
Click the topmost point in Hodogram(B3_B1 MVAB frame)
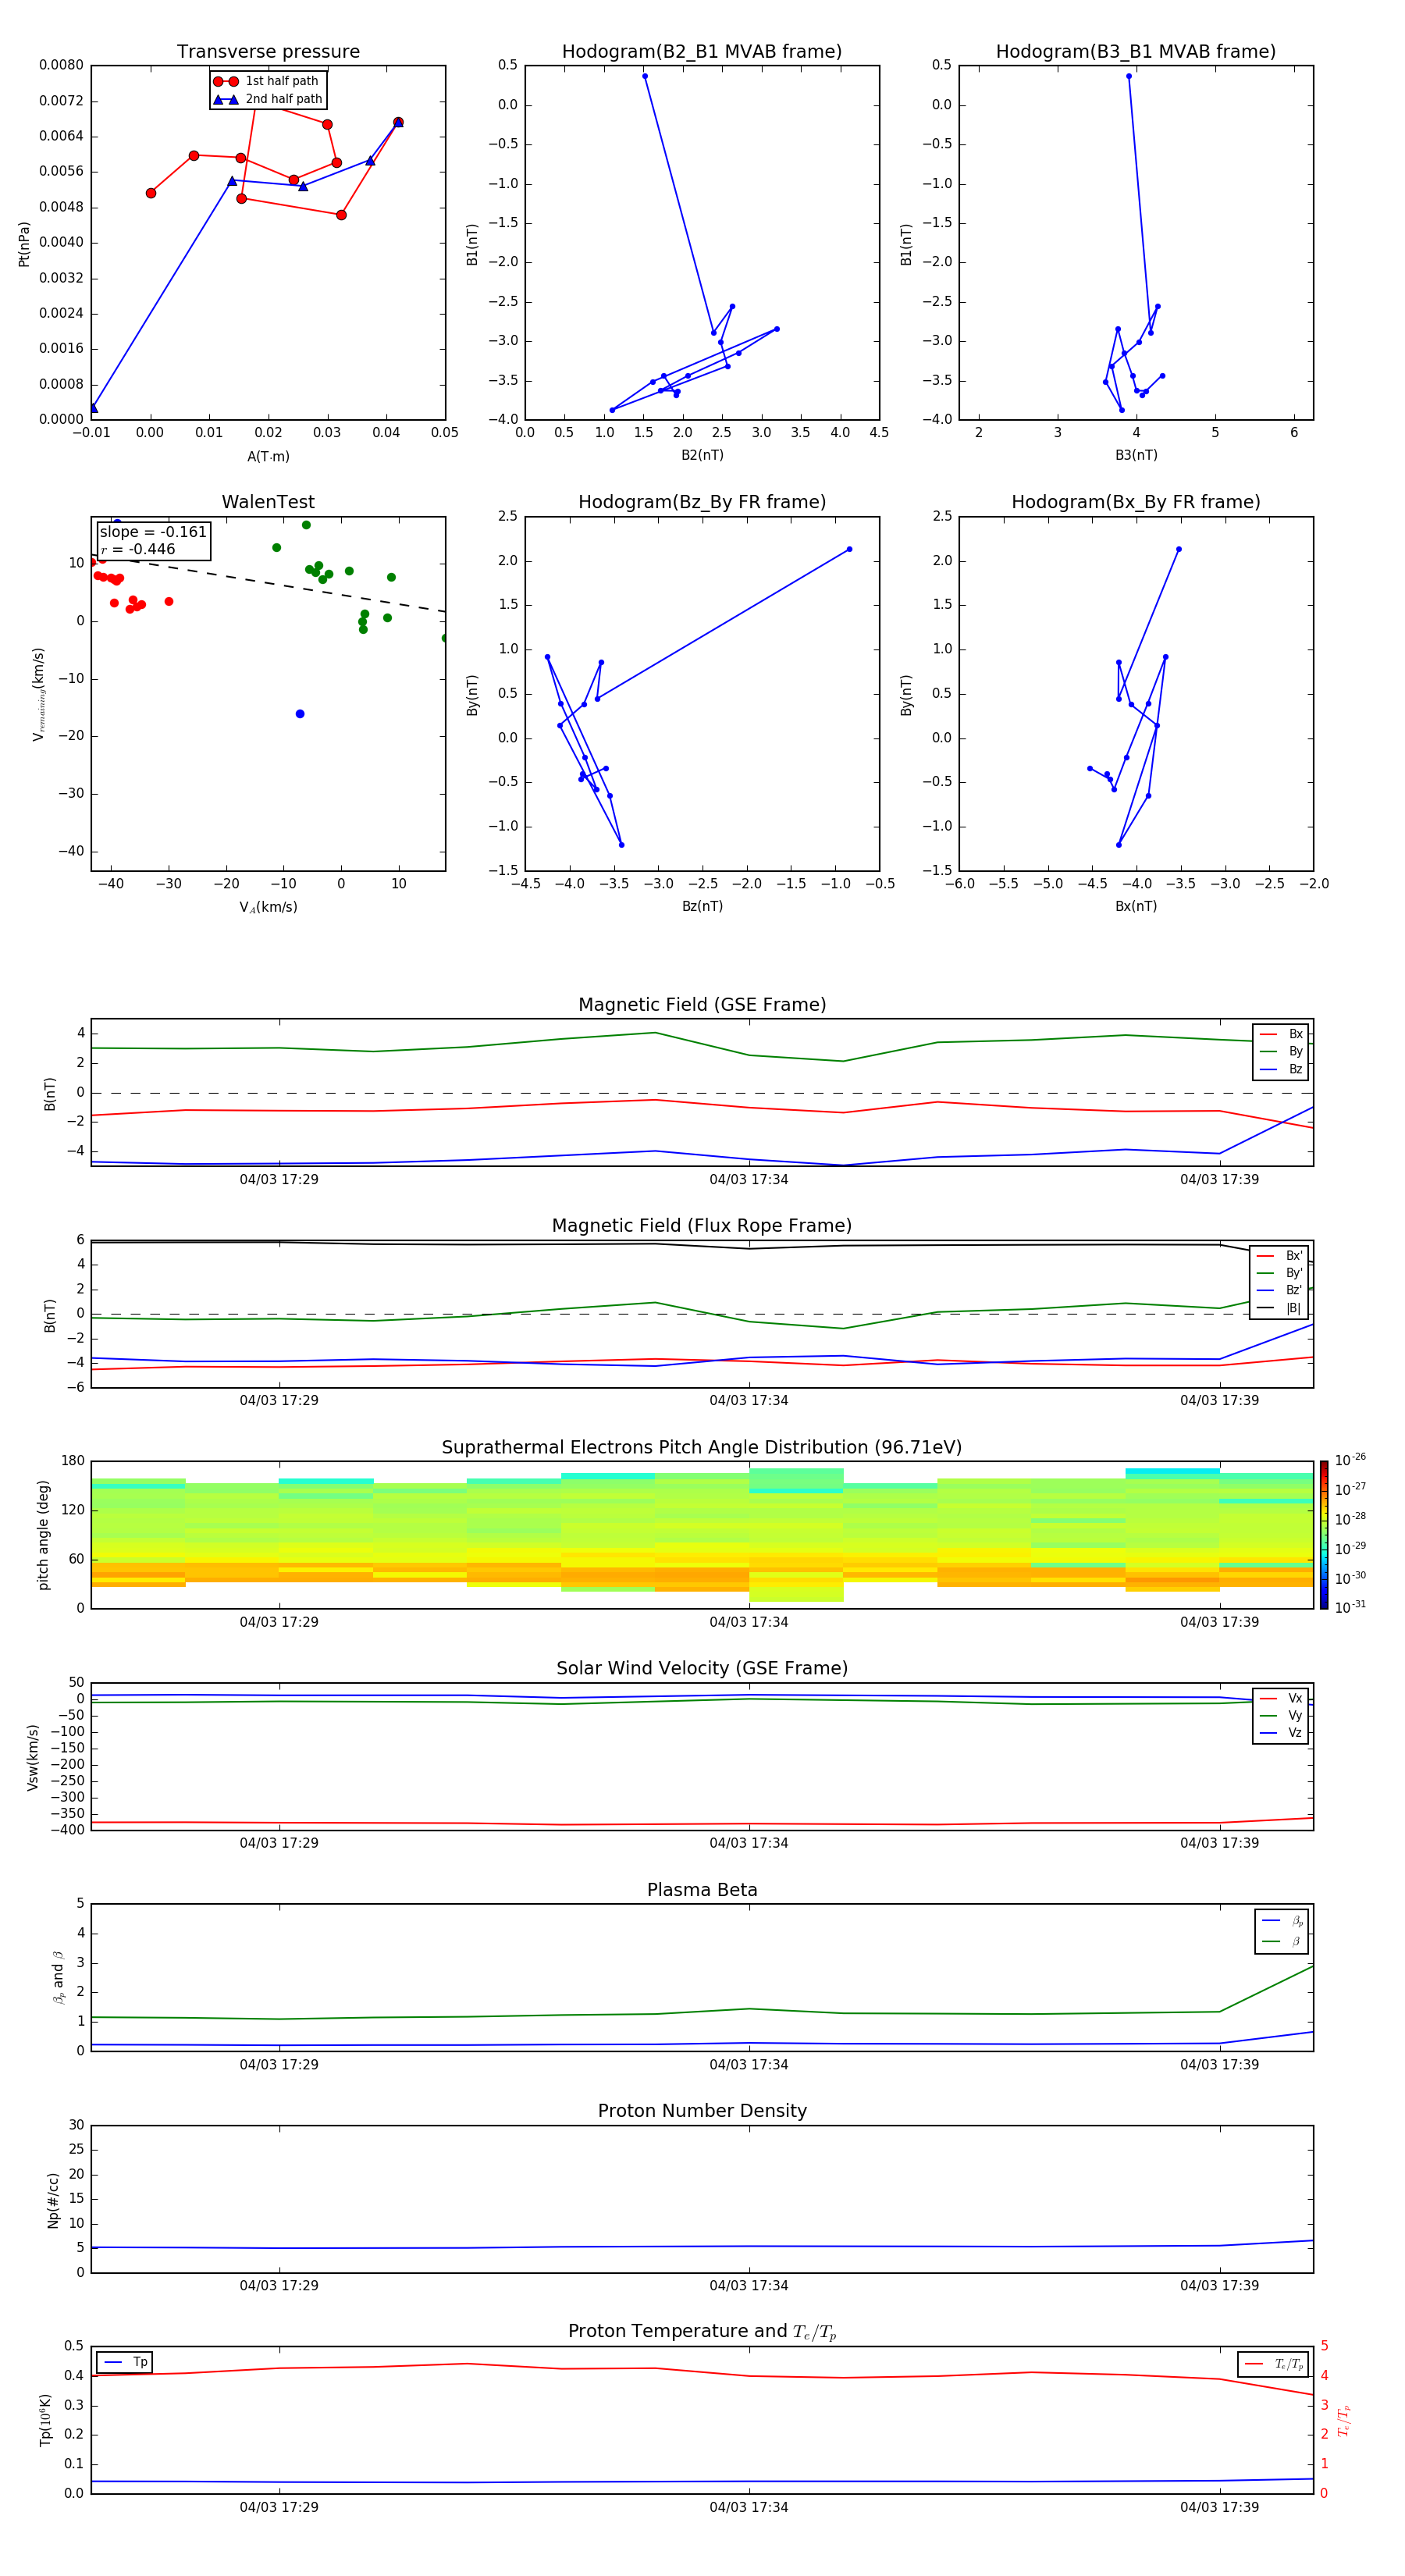(1128, 76)
